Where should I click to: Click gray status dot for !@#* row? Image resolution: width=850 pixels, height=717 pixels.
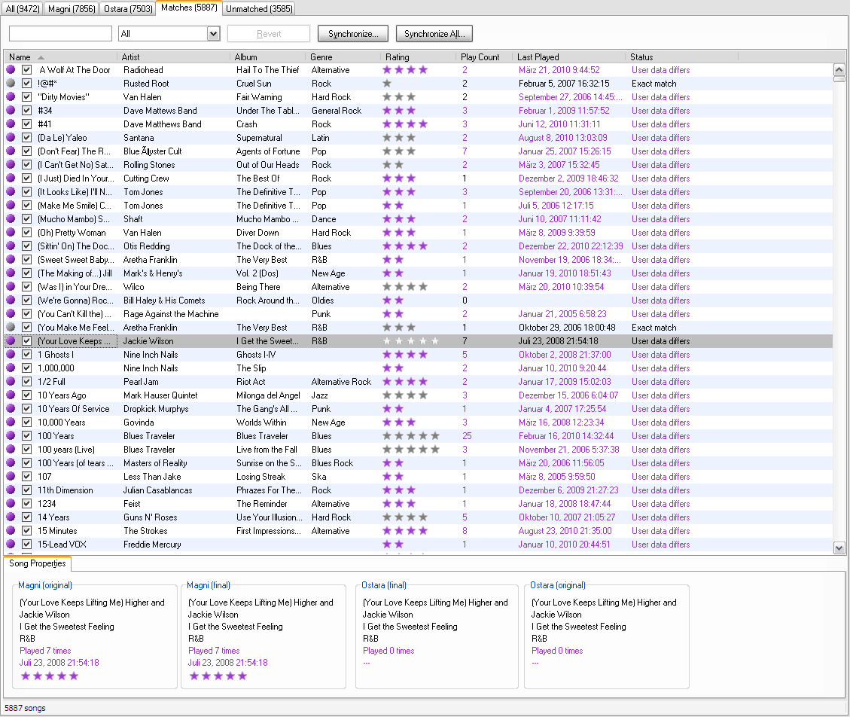coord(11,83)
